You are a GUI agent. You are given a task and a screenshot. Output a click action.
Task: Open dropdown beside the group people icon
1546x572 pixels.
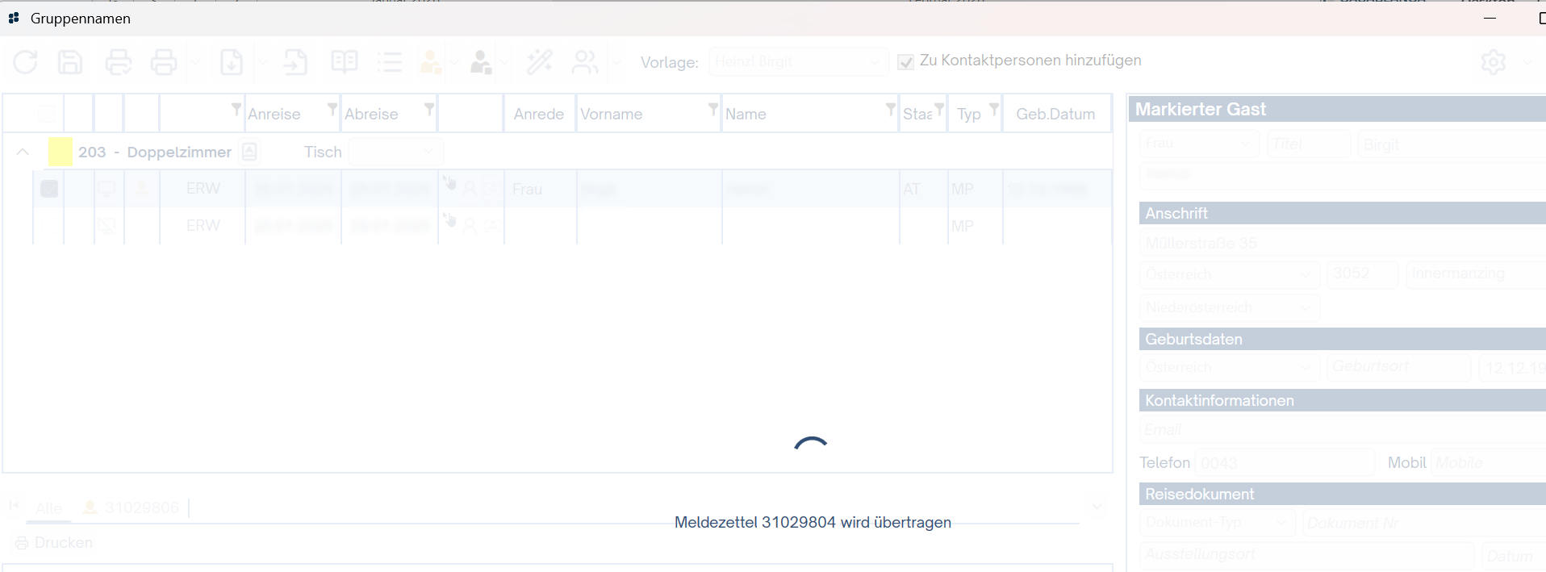coord(617,62)
